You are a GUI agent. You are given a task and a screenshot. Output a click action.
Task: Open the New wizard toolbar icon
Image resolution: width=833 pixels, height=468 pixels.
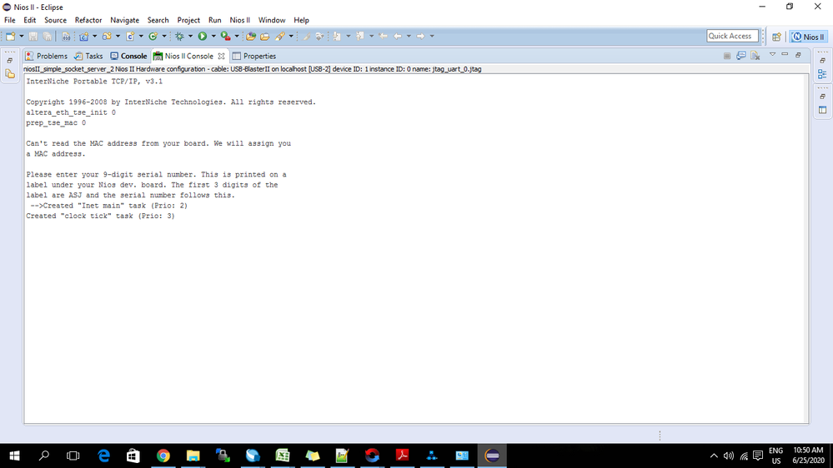tap(10, 36)
